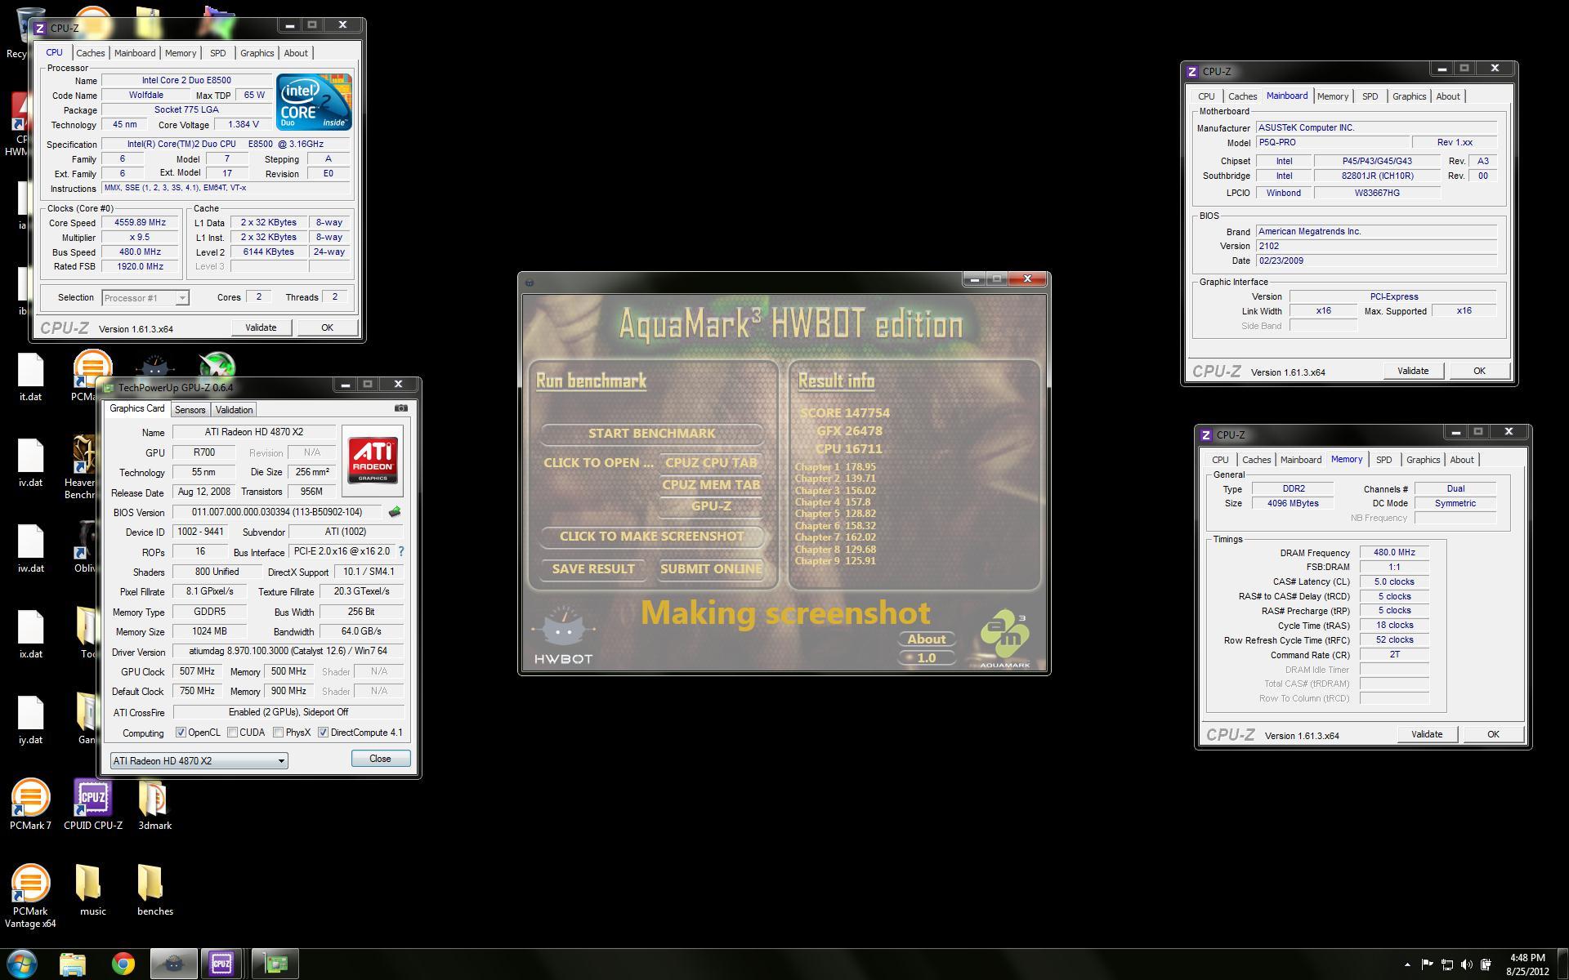Click the Intel Core 2 Duo logo
The width and height of the screenshot is (1569, 980).
(x=314, y=102)
